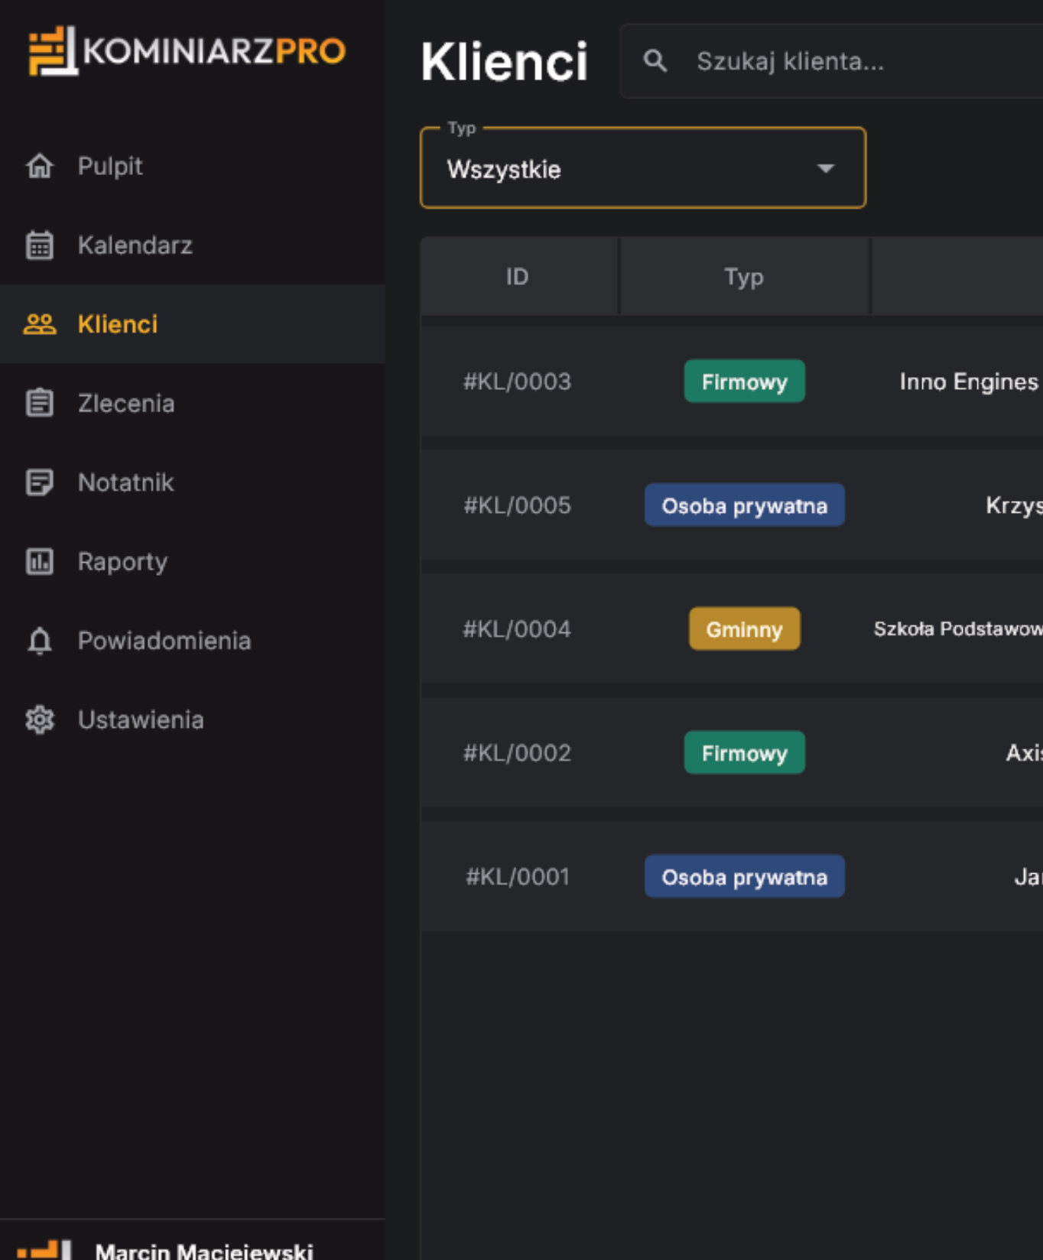Select Klienci in the sidebar

(x=193, y=324)
